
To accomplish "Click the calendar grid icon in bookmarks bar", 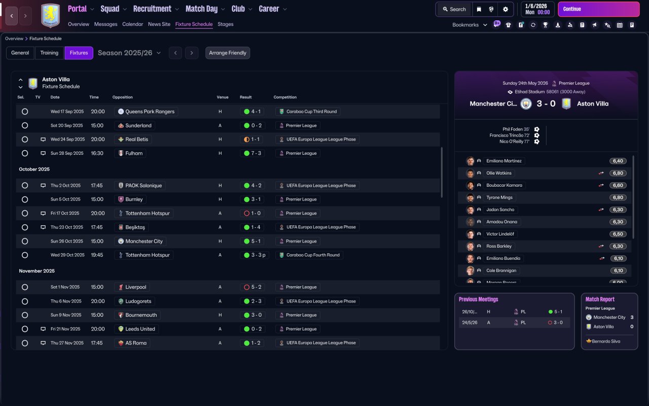I will (x=620, y=25).
